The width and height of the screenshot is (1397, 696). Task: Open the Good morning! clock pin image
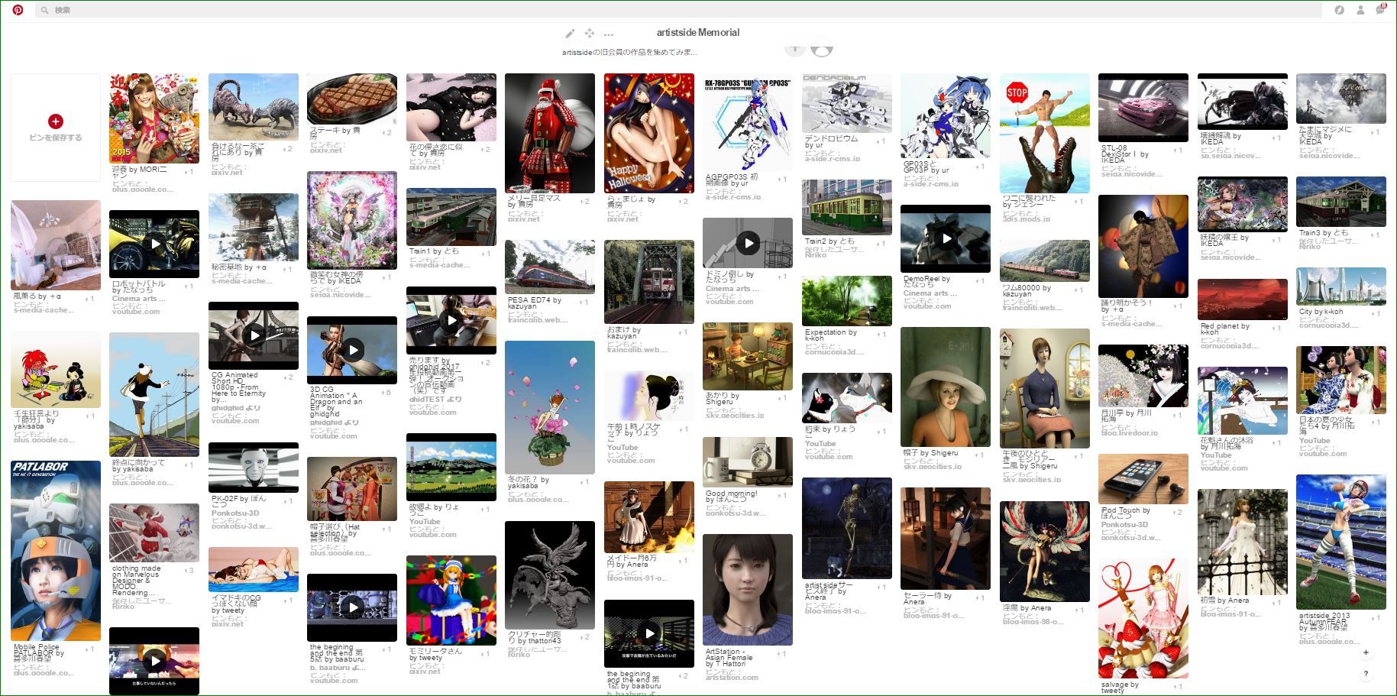pyautogui.click(x=748, y=461)
